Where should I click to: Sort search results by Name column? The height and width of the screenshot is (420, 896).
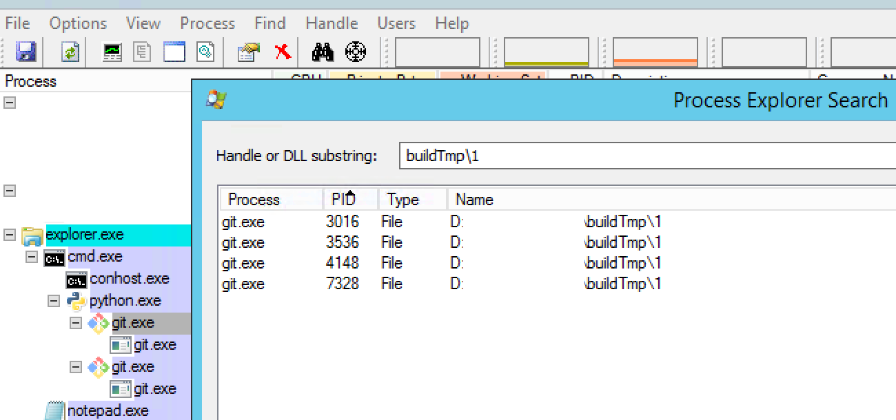(x=672, y=200)
